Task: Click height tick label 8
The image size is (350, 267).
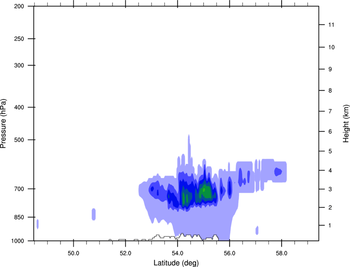Action: pyautogui.click(x=330, y=90)
